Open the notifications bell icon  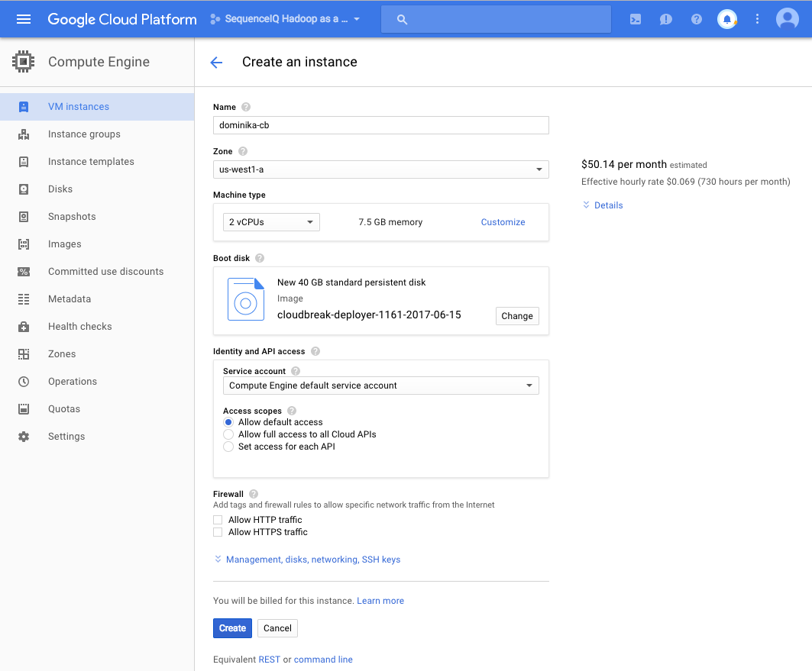click(x=726, y=19)
